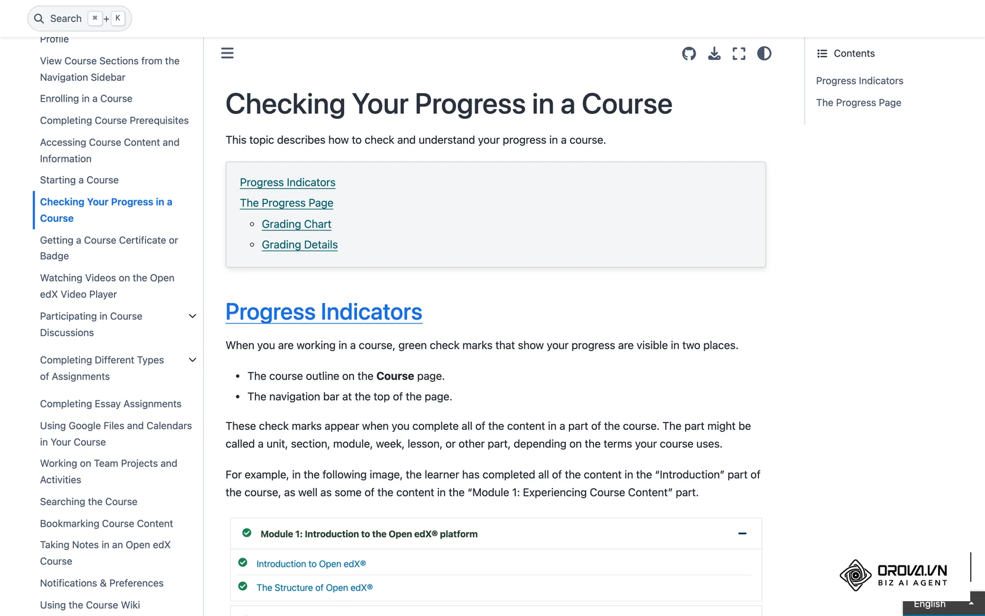Screen dimensions: 985x616
Task: Open the GitHub source repository icon
Action: coord(689,54)
